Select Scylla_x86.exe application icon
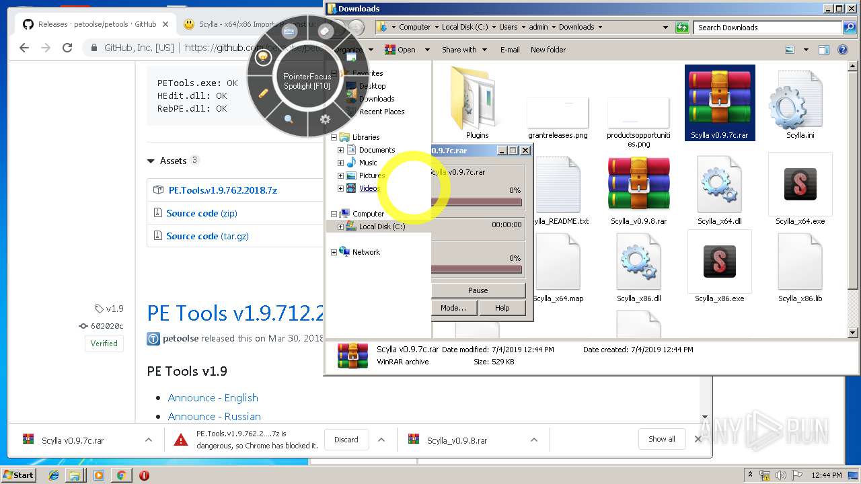Screen dimensions: 861x484 coord(720,261)
